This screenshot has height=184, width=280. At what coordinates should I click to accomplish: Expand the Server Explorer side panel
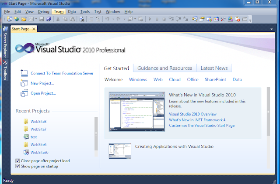(5, 42)
